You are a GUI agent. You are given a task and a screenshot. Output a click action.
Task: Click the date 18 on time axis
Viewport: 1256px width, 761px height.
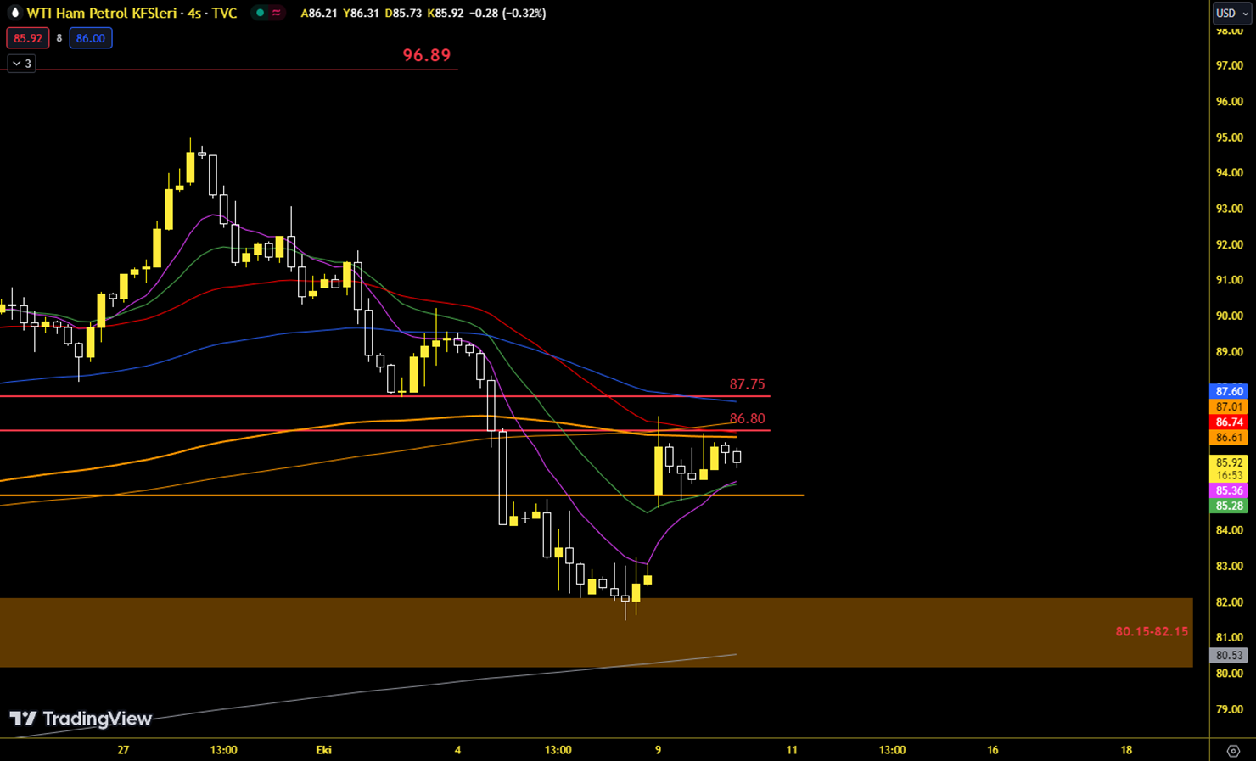pos(1126,750)
